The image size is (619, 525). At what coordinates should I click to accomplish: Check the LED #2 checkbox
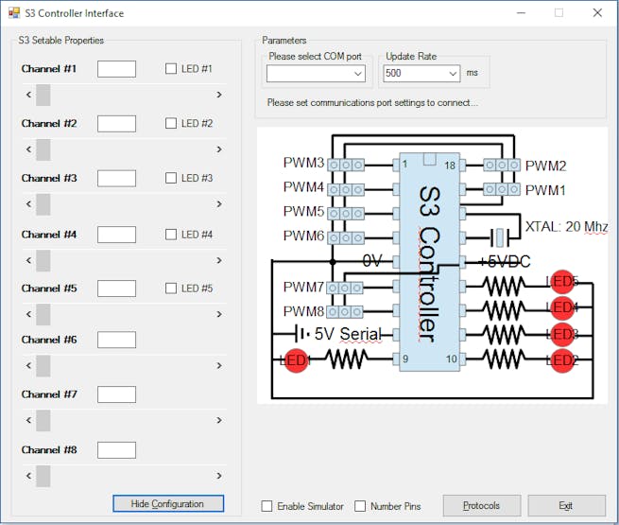pyautogui.click(x=171, y=123)
